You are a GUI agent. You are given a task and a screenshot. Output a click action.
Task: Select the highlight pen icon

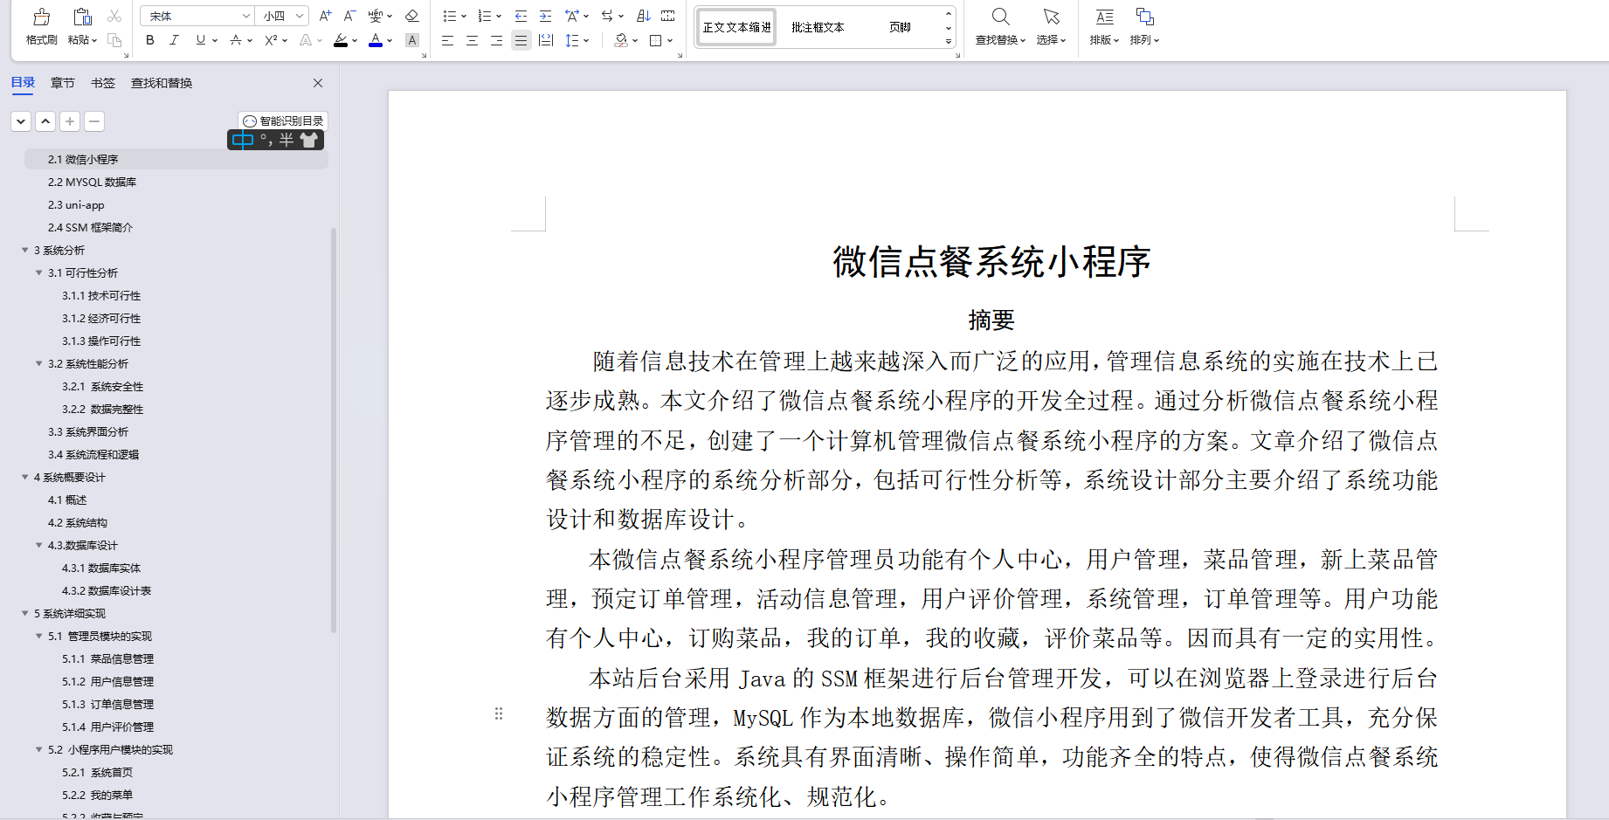(341, 40)
